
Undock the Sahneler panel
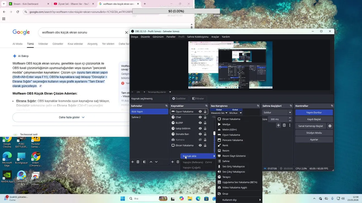click(x=167, y=106)
